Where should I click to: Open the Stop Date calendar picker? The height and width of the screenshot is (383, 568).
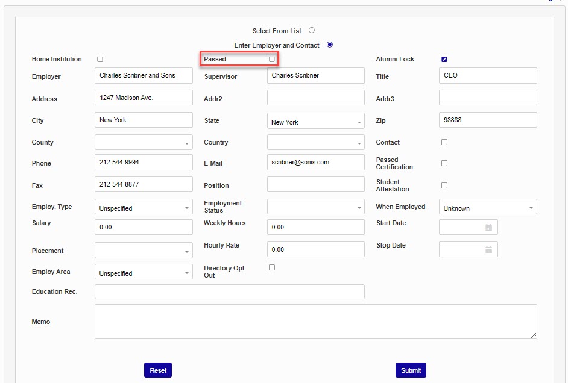(x=488, y=250)
